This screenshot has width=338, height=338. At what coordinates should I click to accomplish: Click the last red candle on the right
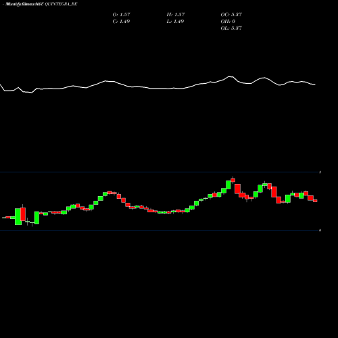click(x=315, y=201)
